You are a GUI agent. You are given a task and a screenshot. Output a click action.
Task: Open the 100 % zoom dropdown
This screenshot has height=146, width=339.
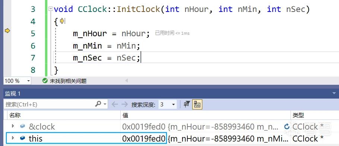[x=28, y=81]
